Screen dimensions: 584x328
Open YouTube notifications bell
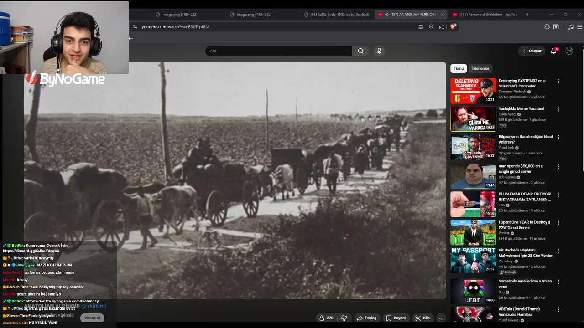click(553, 51)
